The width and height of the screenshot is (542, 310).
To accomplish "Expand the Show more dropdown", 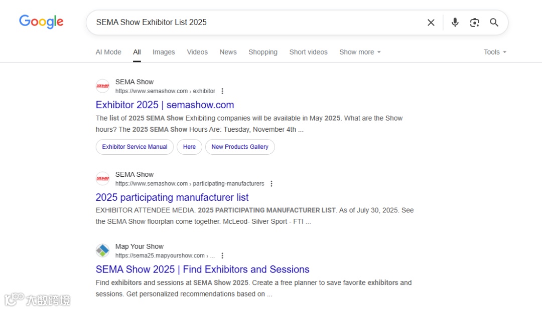I will [360, 52].
